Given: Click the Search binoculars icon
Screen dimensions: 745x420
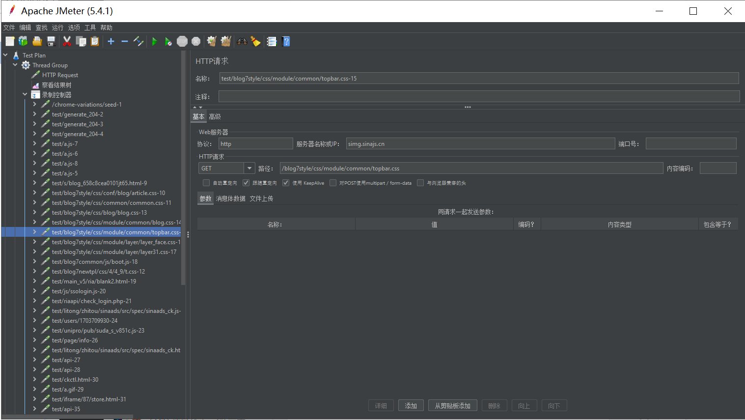Looking at the screenshot, I should tap(242, 41).
